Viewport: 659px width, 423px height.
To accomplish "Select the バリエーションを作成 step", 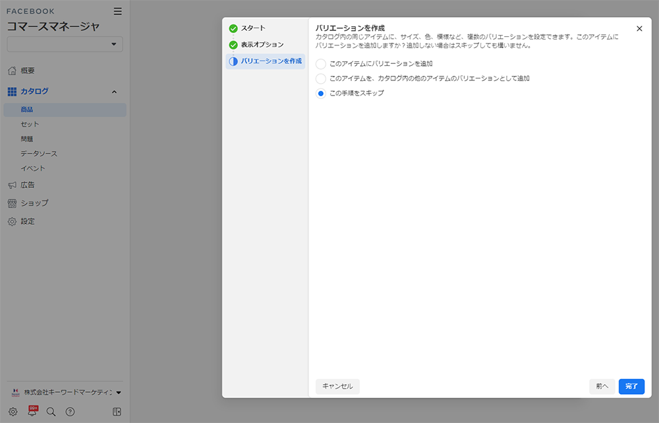I will (x=265, y=61).
